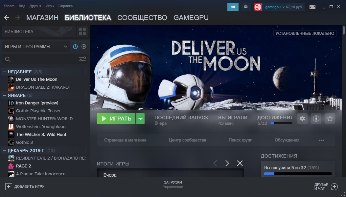Open the Вид menu
The image size is (346, 197).
[x=22, y=6]
